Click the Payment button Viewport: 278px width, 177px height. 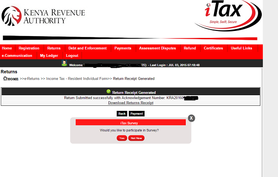137,114
